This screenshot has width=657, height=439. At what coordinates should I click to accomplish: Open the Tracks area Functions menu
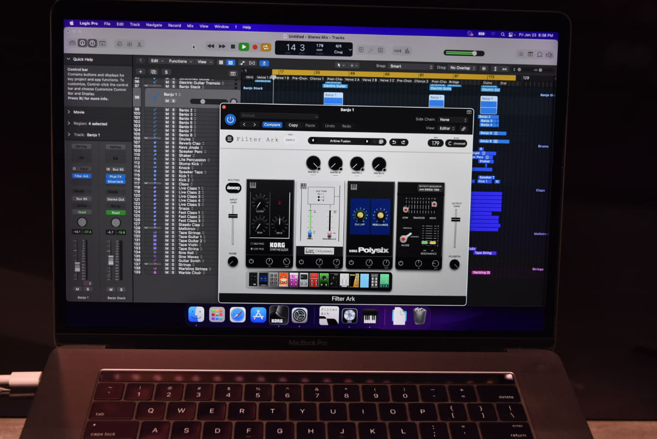pos(180,61)
